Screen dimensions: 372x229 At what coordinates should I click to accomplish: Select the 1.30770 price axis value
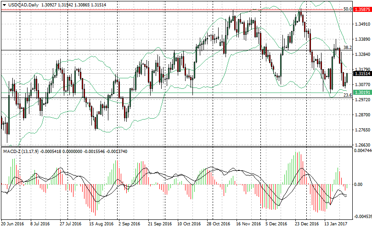(362, 84)
